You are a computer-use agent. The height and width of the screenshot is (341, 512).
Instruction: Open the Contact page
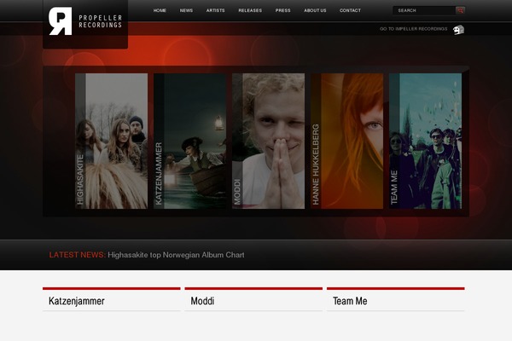350,10
